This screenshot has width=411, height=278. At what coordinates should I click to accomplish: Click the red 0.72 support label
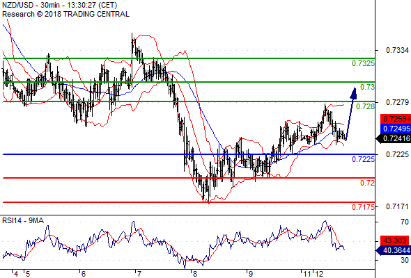pyautogui.click(x=367, y=183)
